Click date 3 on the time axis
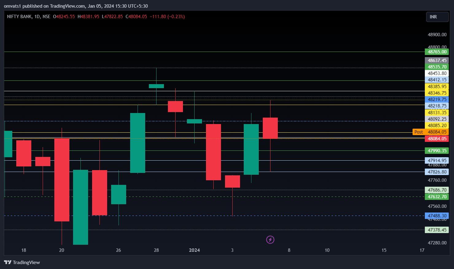This screenshot has height=269, width=454. [x=232, y=250]
